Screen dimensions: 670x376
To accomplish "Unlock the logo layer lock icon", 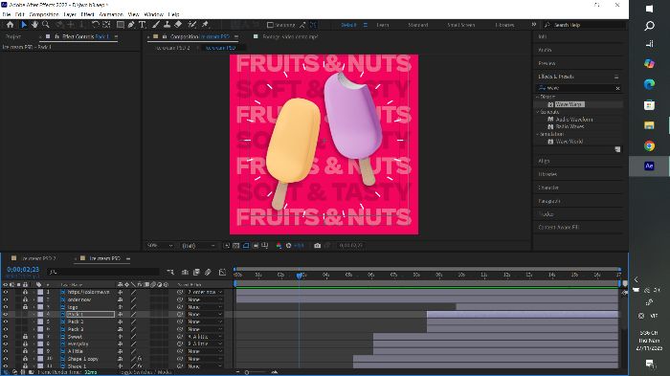I will 25,307.
